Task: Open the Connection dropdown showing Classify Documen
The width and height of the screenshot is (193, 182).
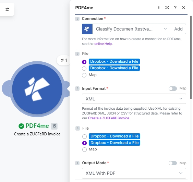Action: [132, 29]
